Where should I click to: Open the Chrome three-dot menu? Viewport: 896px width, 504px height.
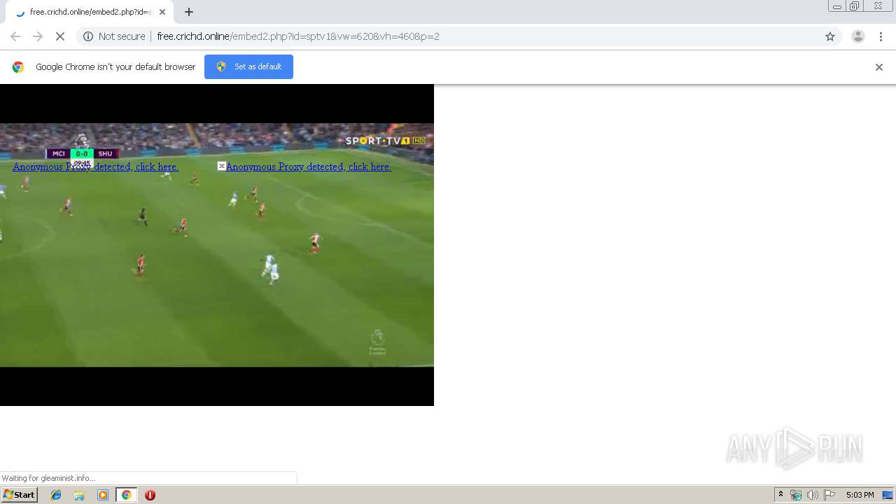tap(881, 36)
